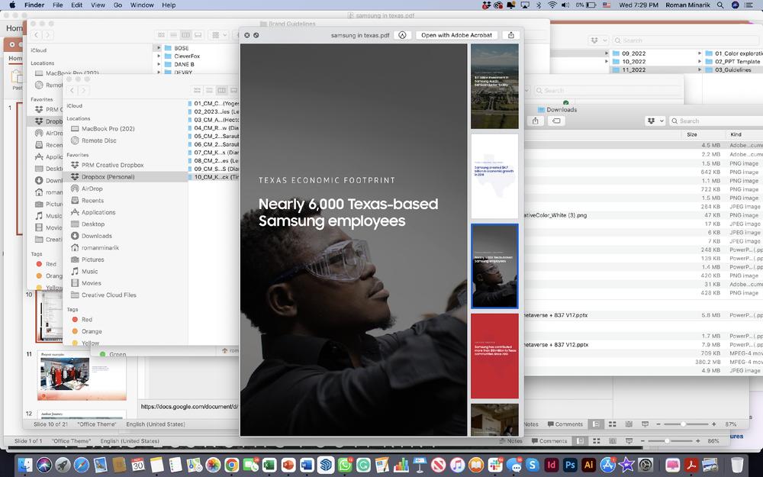Switch to icon view in front Finder window
This screenshot has width=763, height=477.
point(198,90)
